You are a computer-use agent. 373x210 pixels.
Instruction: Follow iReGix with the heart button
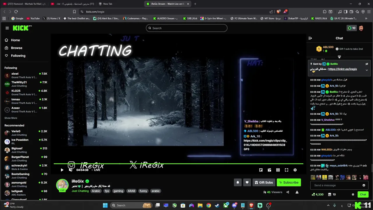tap(247, 182)
